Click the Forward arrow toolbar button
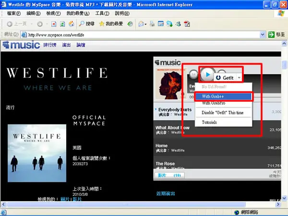The height and width of the screenshot is (216, 288). (x=40, y=24)
